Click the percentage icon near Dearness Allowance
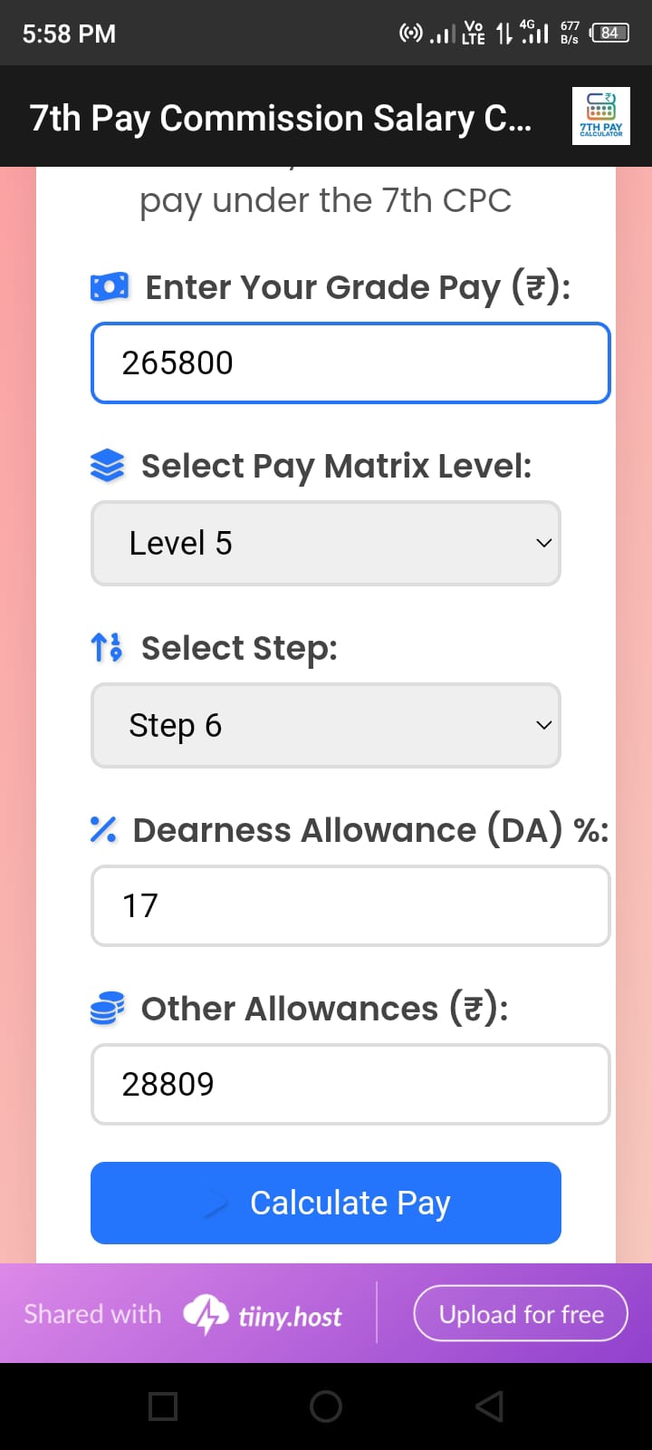Screen dimensions: 652x1450 tap(102, 828)
